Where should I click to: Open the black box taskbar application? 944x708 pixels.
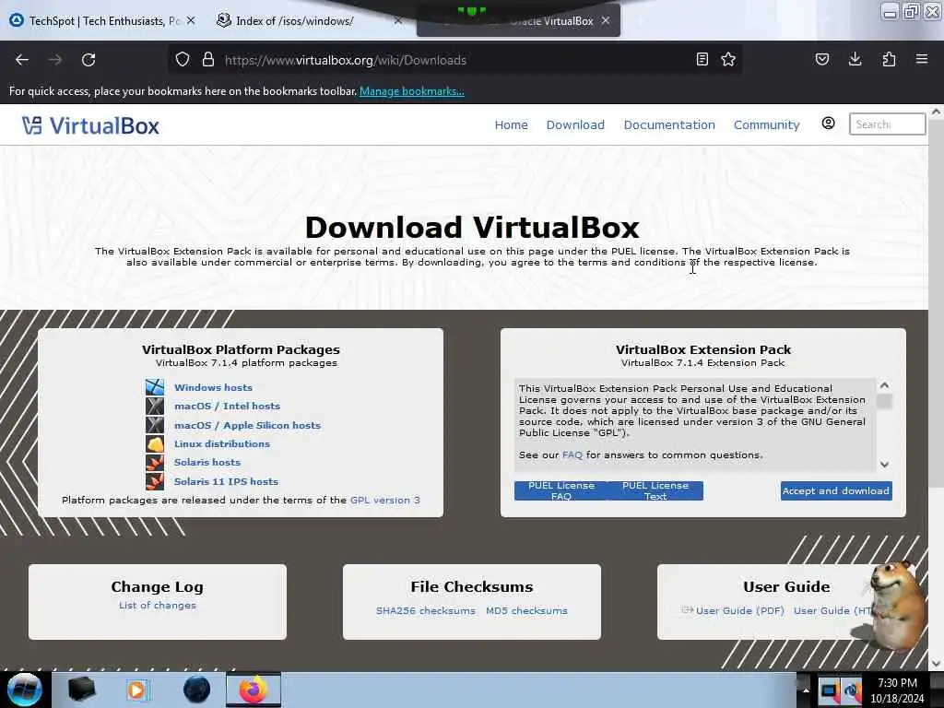point(81,690)
